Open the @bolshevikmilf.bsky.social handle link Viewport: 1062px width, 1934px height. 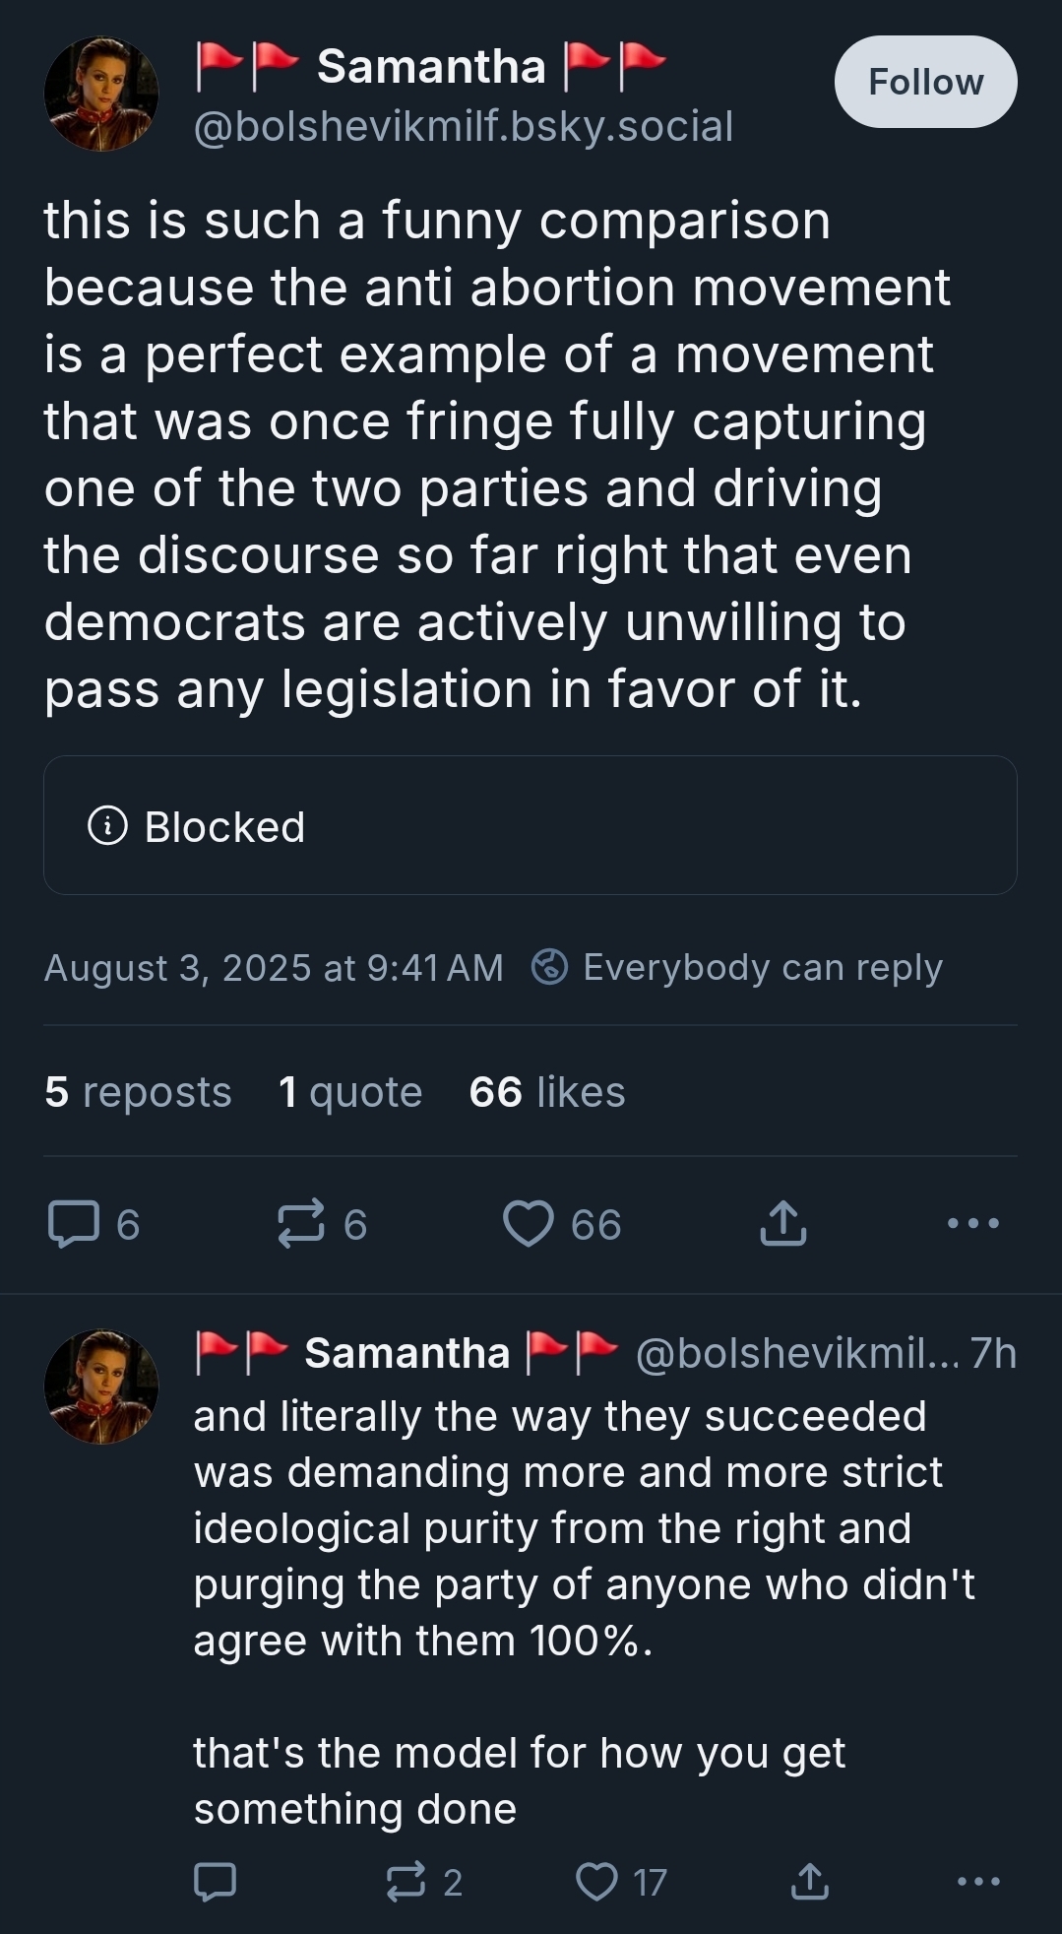(x=464, y=126)
